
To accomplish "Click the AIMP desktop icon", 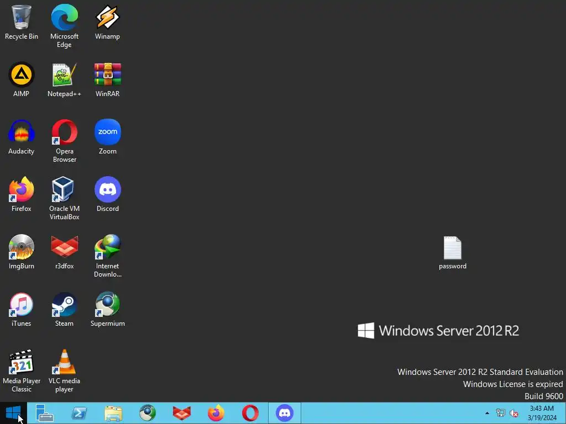I will click(22, 79).
